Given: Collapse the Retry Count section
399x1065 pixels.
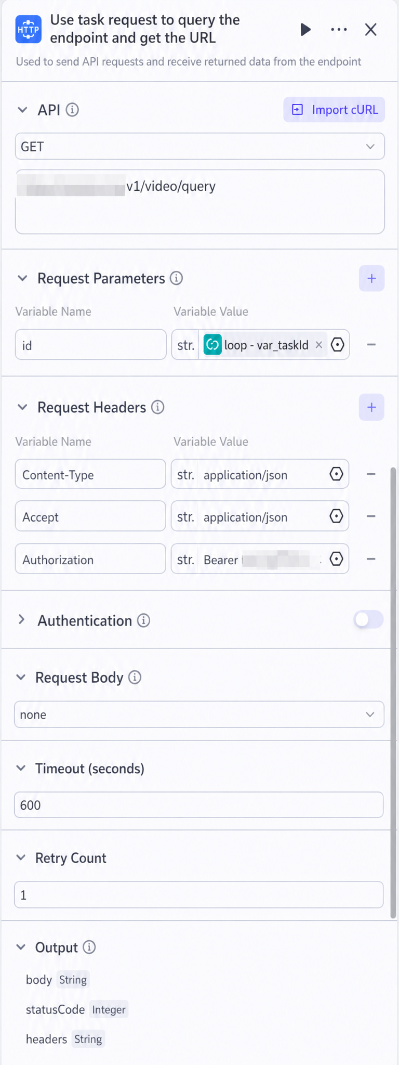Looking at the screenshot, I should click(21, 858).
